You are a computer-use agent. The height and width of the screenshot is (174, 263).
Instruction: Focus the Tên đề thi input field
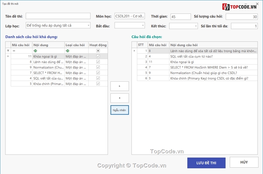click(58, 16)
